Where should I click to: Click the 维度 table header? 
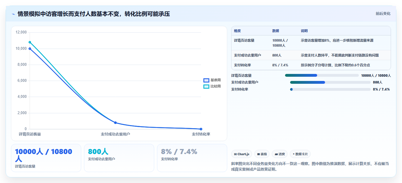pyautogui.click(x=237, y=31)
